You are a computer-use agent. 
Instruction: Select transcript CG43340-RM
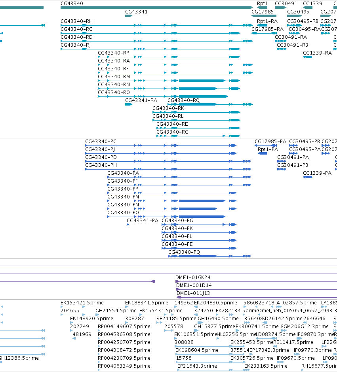click(x=114, y=77)
